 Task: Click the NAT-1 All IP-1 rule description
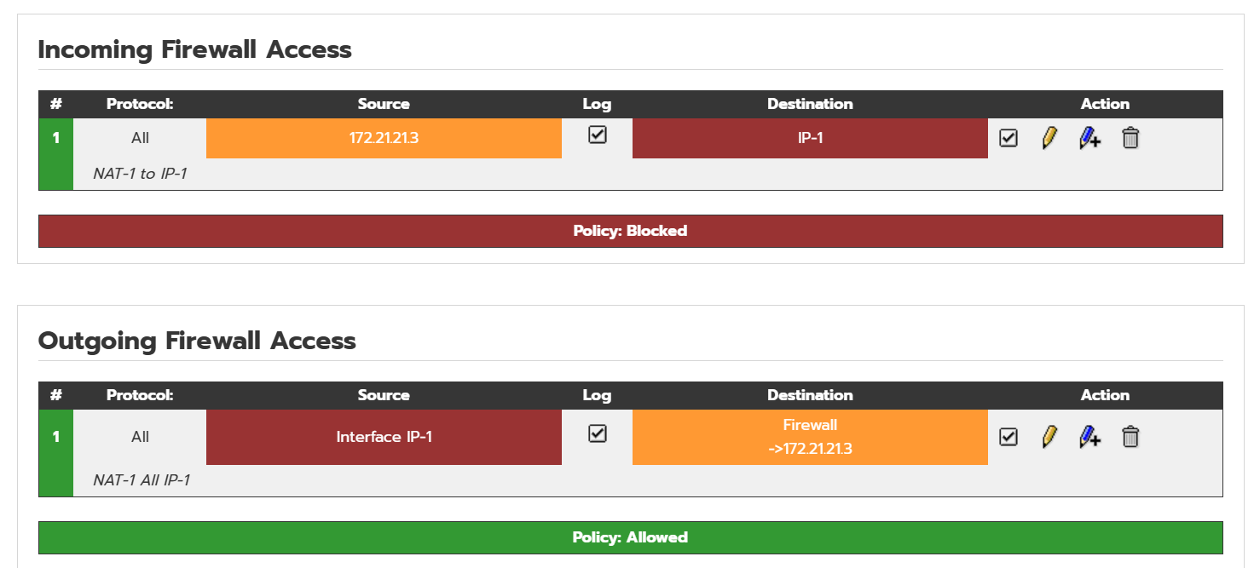[142, 480]
